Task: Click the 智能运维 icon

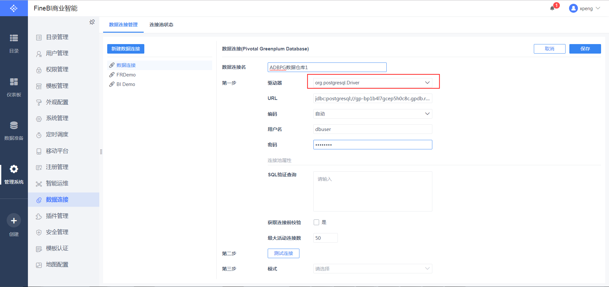Action: 39,184
